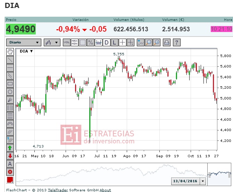Screen dimensions: 233x192
Task: Click the Sep month axis label
Action: click(x=159, y=156)
